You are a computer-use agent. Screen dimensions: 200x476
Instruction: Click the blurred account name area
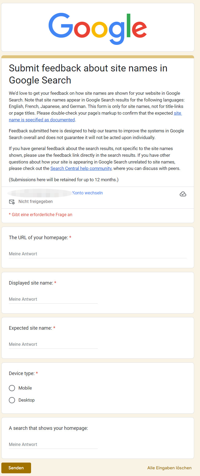point(40,193)
